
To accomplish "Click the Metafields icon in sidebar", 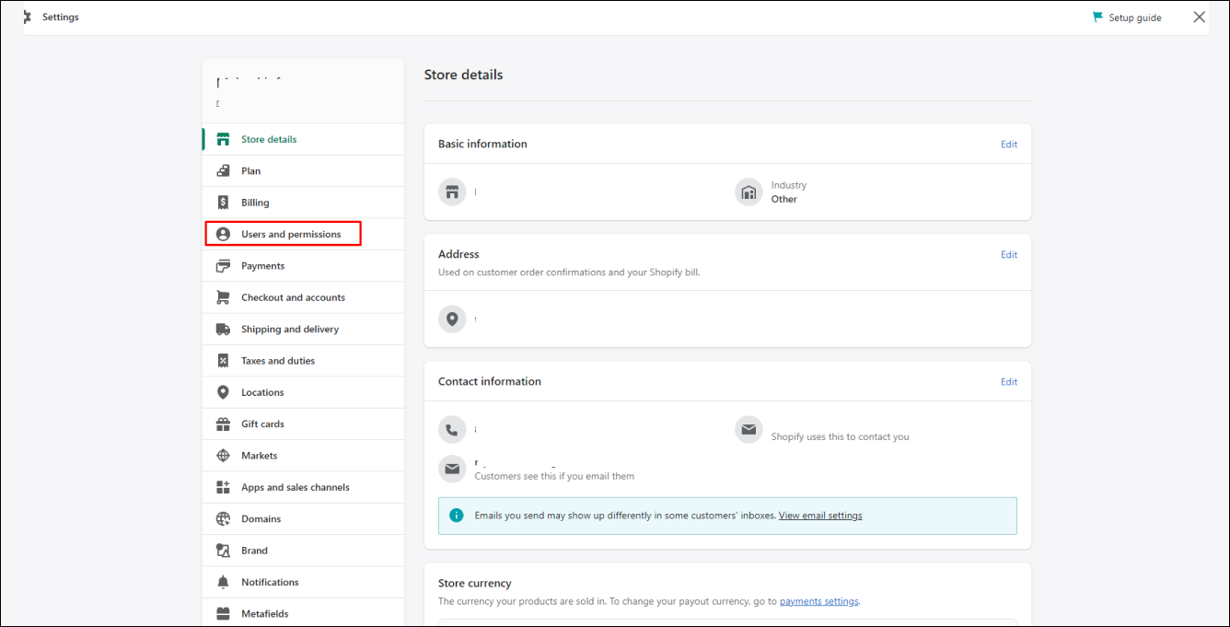I will tap(223, 614).
